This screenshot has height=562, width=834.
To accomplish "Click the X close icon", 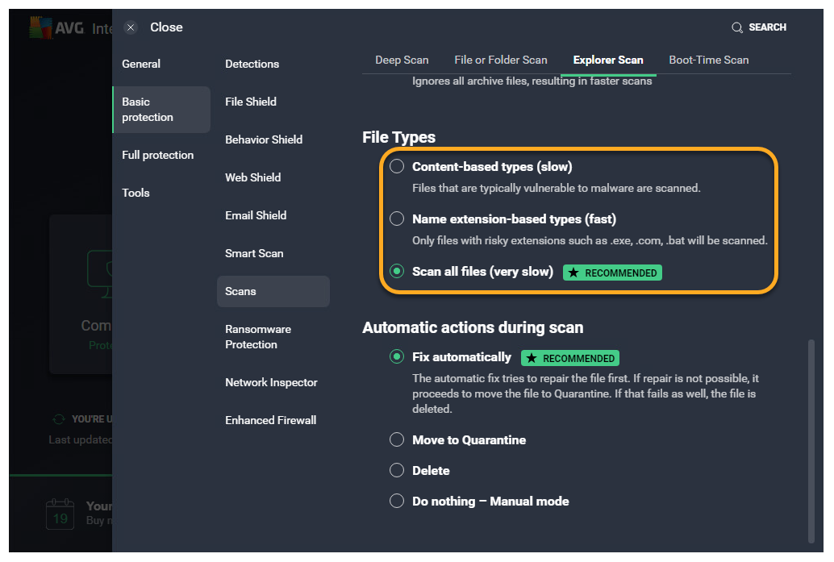I will (x=131, y=27).
